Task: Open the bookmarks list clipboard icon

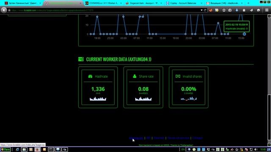Action: click(x=230, y=10)
